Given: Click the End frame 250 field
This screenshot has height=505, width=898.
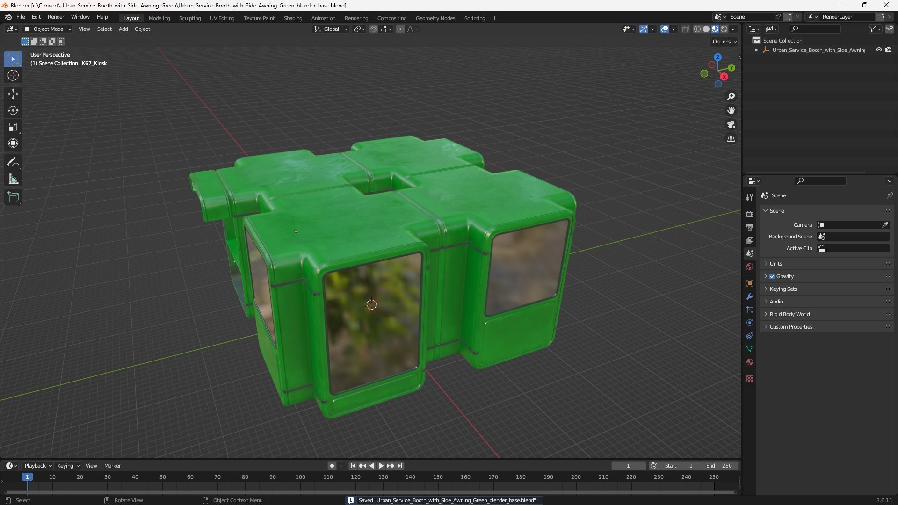Looking at the screenshot, I should click(x=719, y=466).
